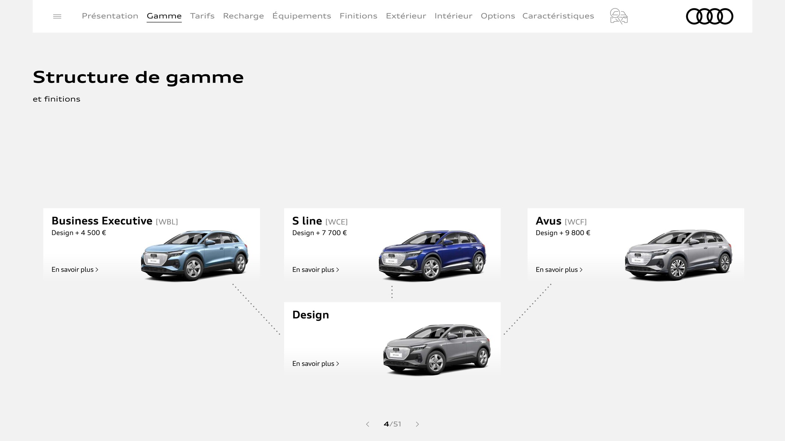This screenshot has width=785, height=441.
Task: Open the Caractéristiques tab
Action: [x=558, y=16]
